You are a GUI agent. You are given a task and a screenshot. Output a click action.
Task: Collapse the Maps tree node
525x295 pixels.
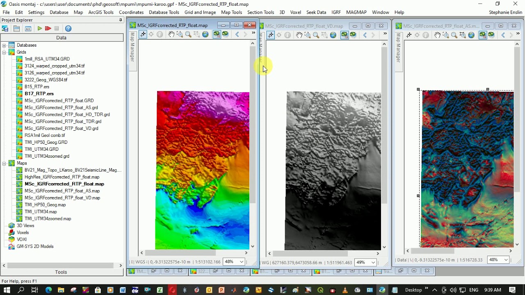[4, 163]
